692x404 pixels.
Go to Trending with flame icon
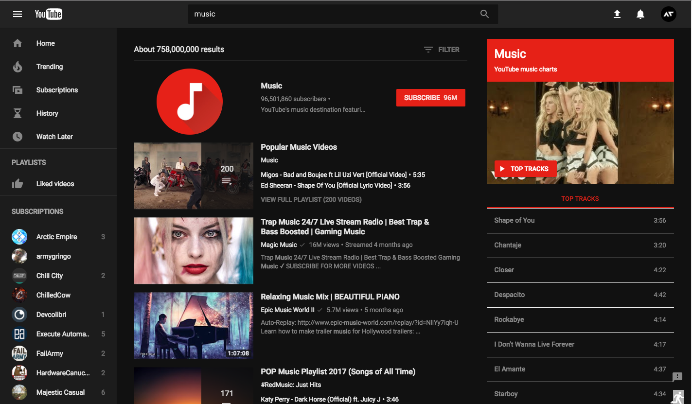click(x=18, y=67)
